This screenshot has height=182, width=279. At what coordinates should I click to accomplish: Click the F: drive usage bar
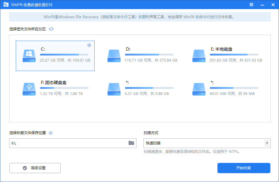point(64,88)
